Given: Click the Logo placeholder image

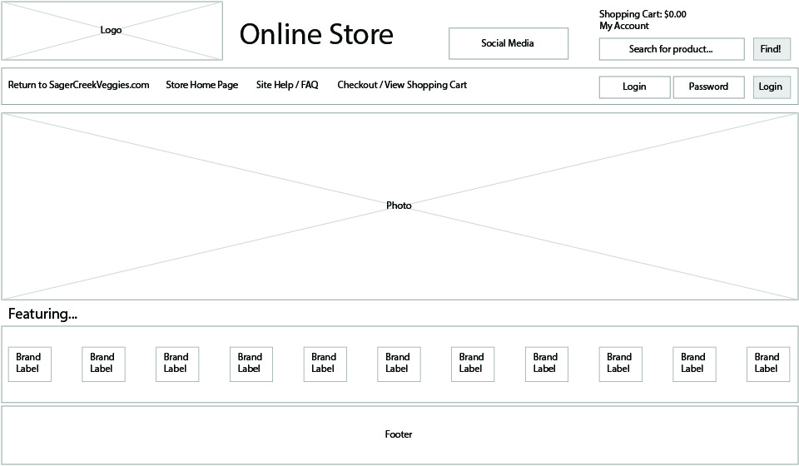Looking at the screenshot, I should 112,31.
